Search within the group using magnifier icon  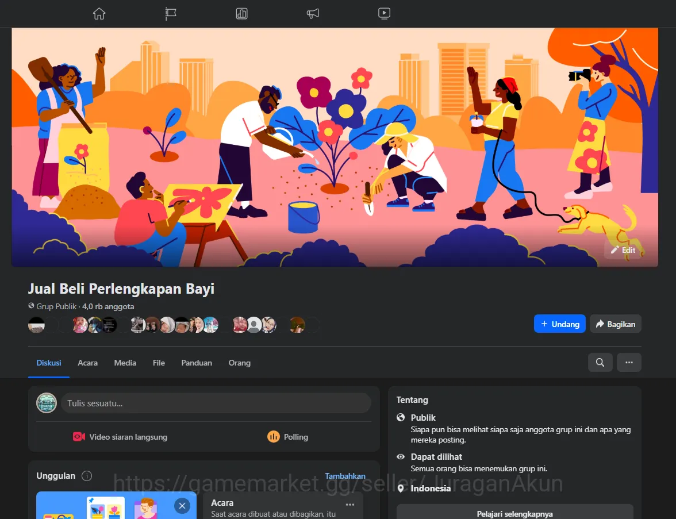(600, 363)
